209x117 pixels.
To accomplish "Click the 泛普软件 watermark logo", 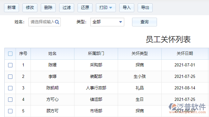I will (x=187, y=108).
